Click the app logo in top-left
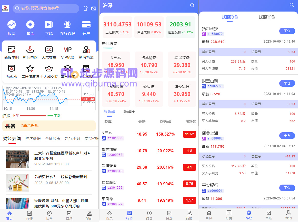The width and height of the screenshot is (299, 222). (x=5, y=8)
